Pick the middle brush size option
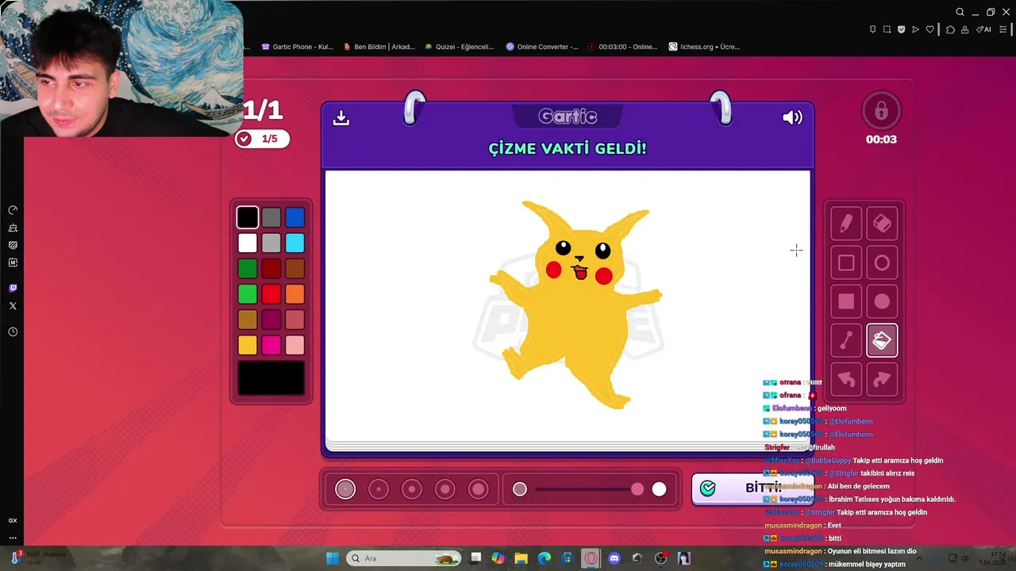Image resolution: width=1016 pixels, height=571 pixels. [x=412, y=489]
